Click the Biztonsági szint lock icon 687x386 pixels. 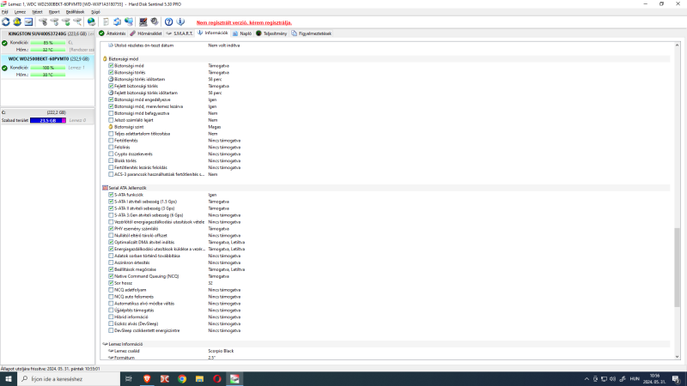click(x=111, y=127)
